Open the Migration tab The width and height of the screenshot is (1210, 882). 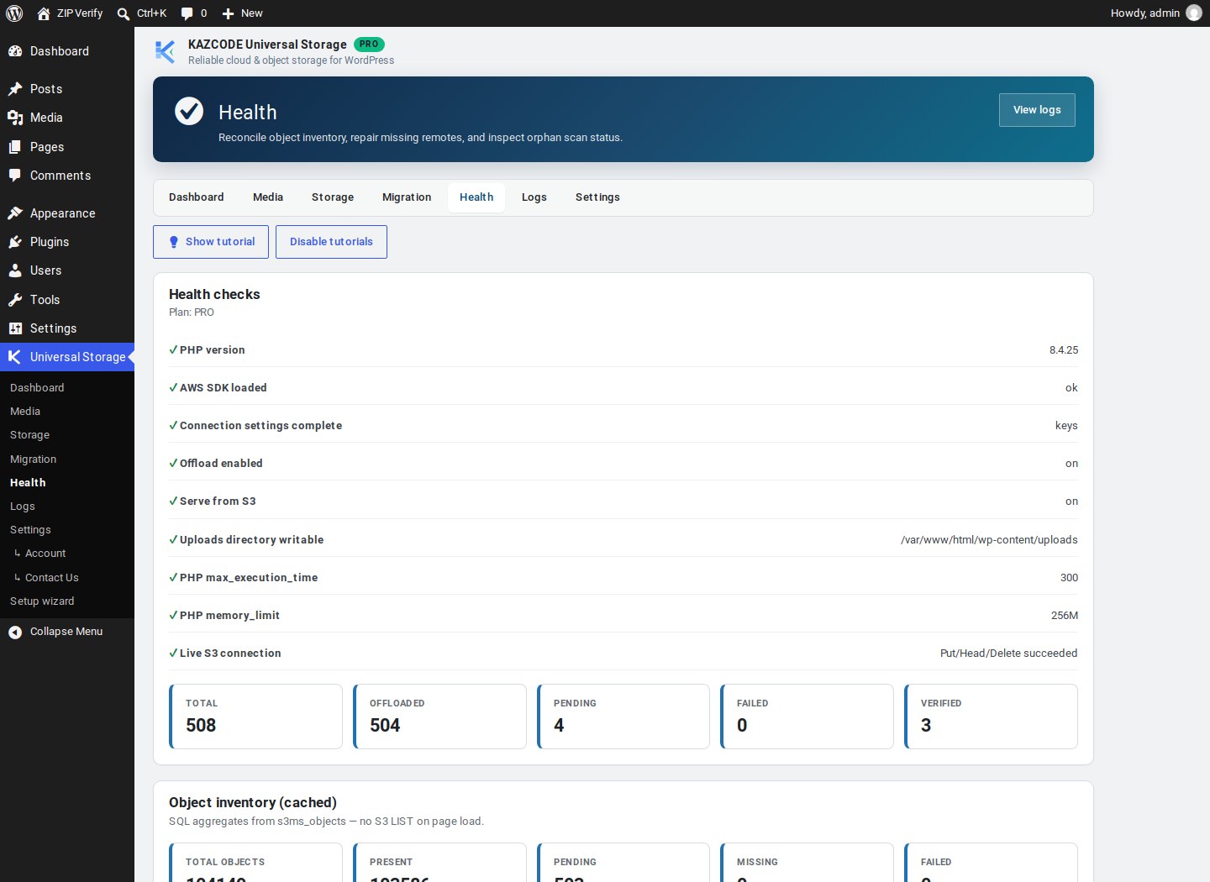(407, 197)
